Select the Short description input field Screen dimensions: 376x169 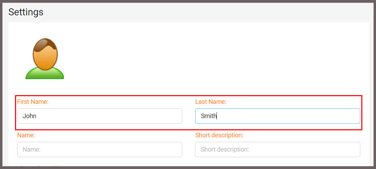[277, 149]
